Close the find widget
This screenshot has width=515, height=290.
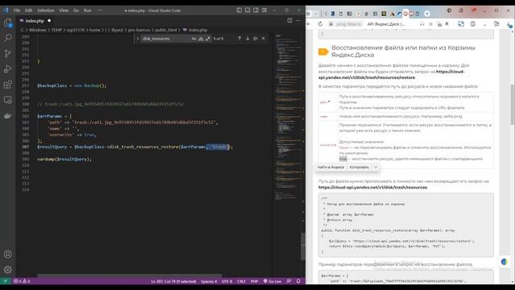click(263, 39)
